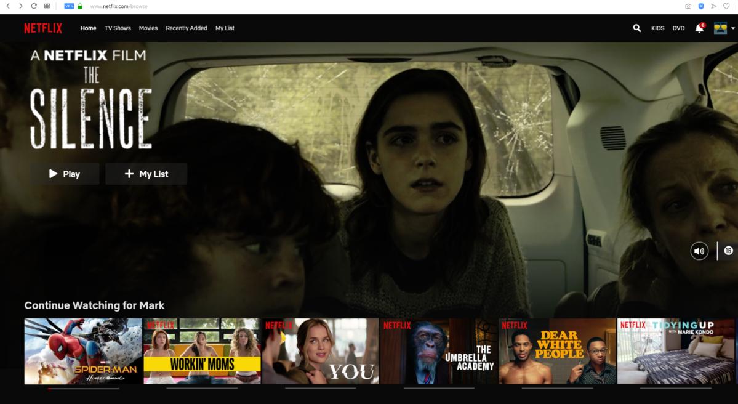
Task: Open Netflix search with the magnifier icon
Action: (x=637, y=28)
